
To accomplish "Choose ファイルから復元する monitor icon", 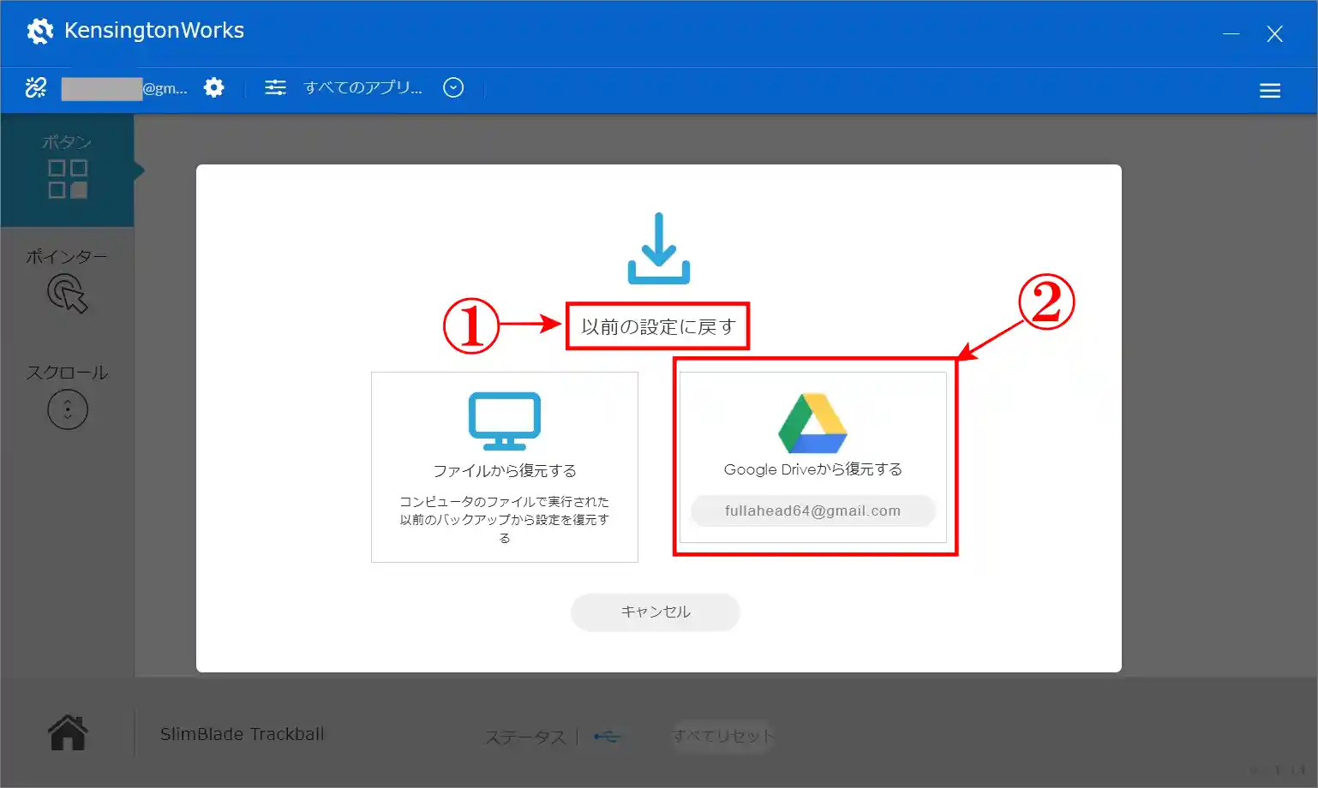I will click(x=505, y=421).
